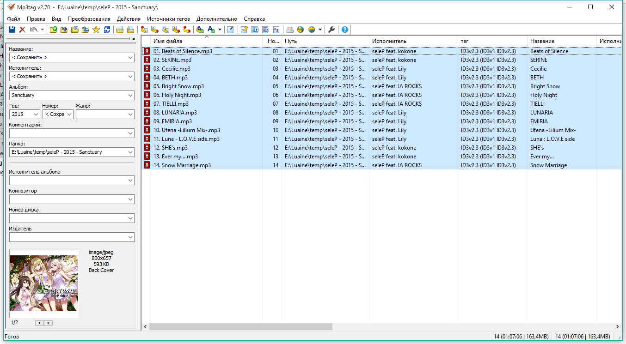Image resolution: width=626 pixels, height=344 pixels.
Task: Open the Источники тегов menu
Action: (168, 19)
